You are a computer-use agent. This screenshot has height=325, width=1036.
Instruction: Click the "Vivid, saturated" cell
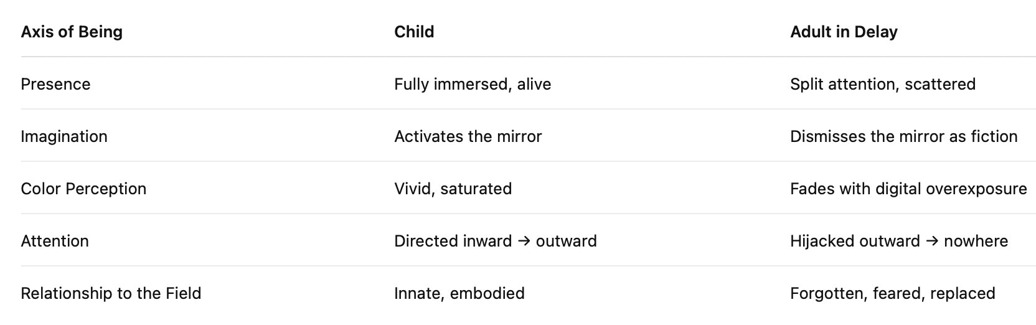point(453,189)
